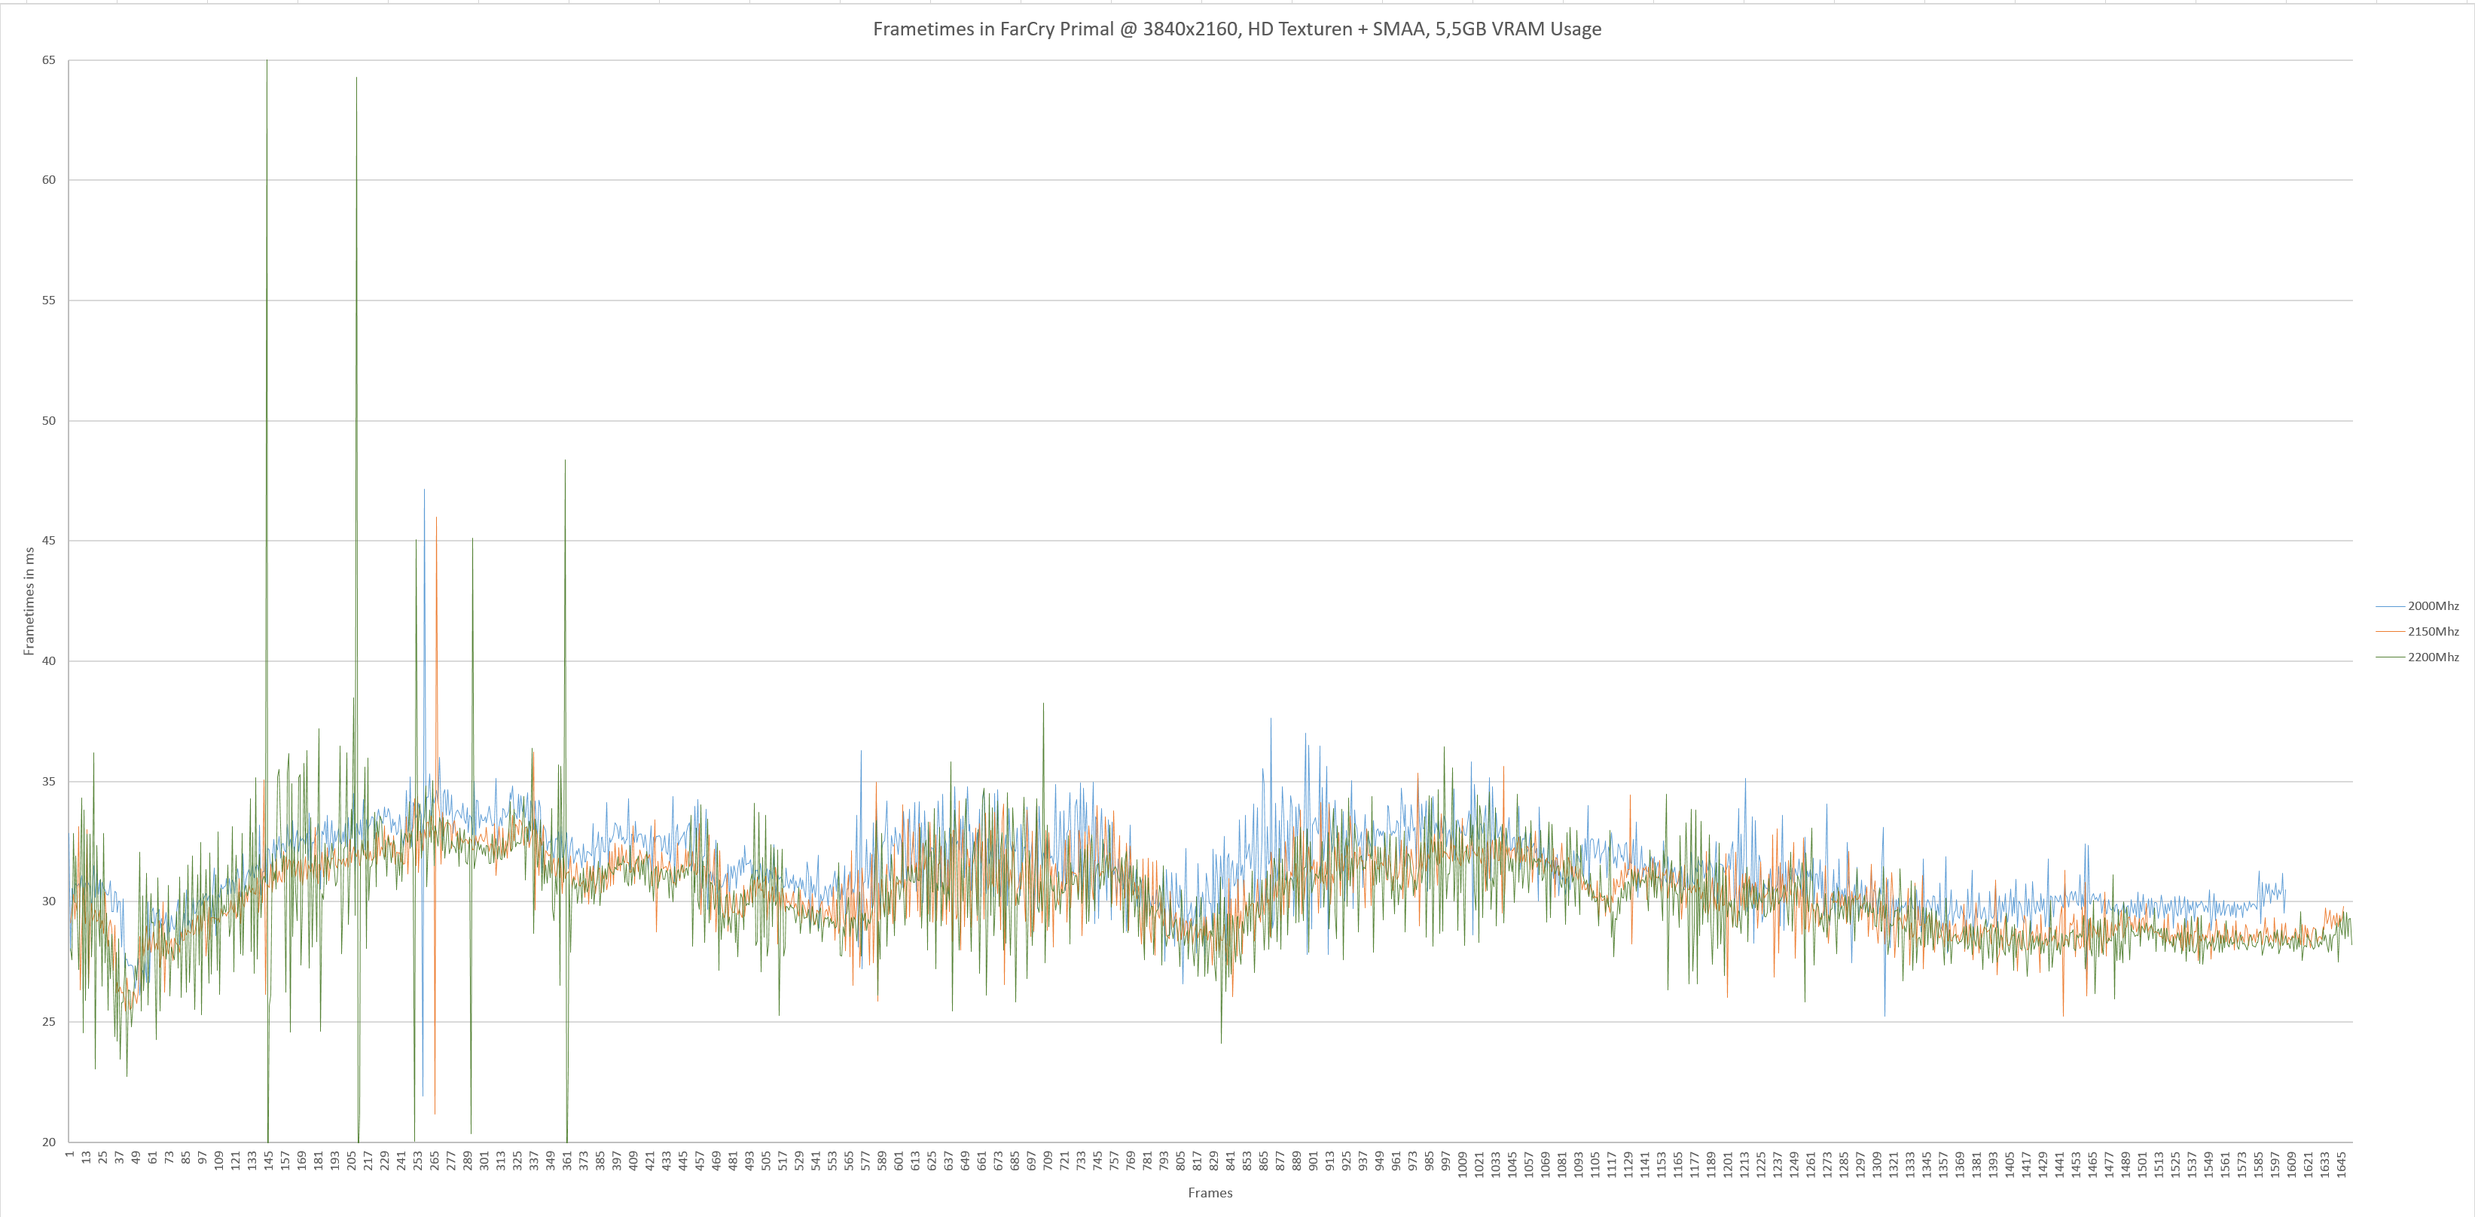Click x-axis frame label 829
This screenshot has width=2475, height=1217.
(1213, 1161)
